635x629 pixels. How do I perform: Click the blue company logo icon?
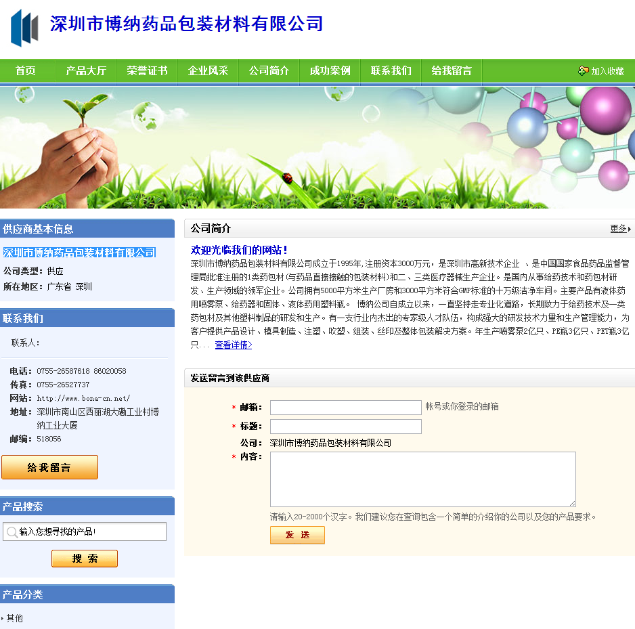click(24, 28)
